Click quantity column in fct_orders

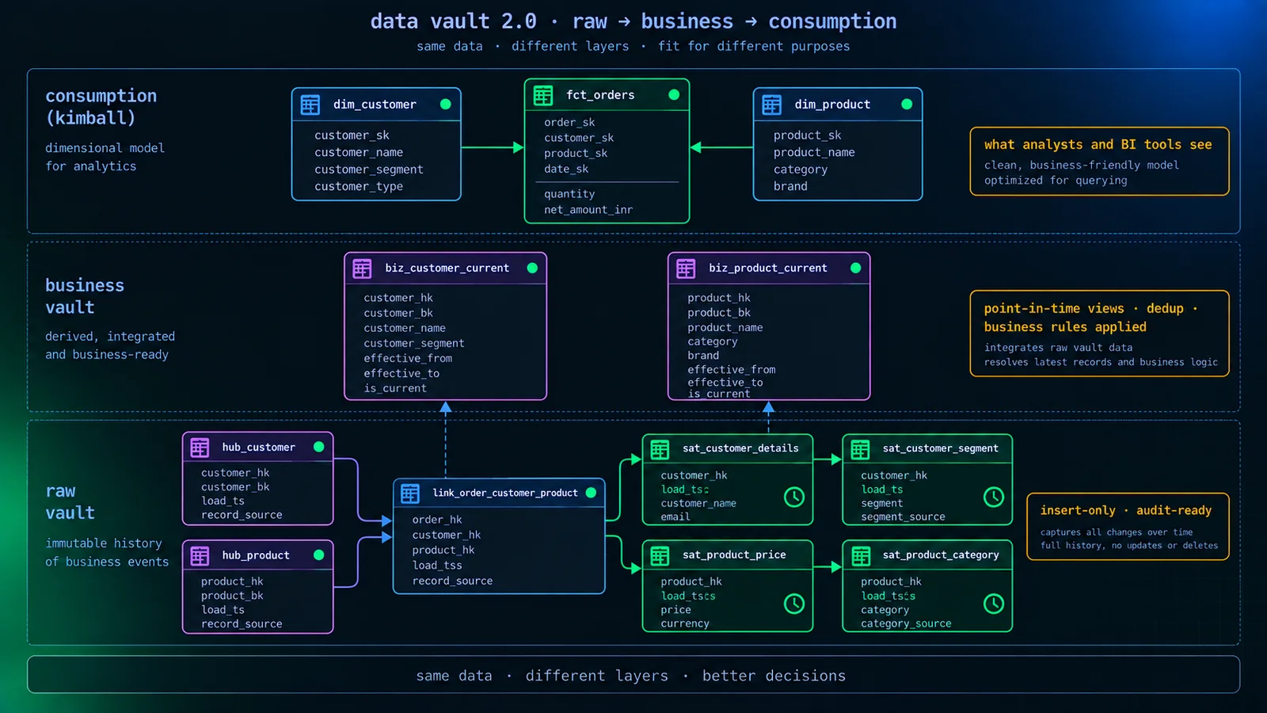point(569,194)
